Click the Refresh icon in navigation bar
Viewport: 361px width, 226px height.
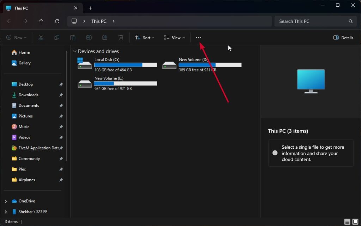pos(57,21)
